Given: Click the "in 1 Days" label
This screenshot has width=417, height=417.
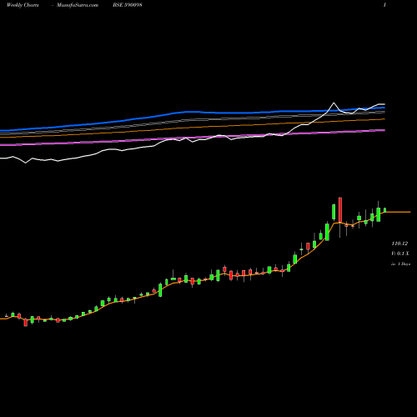Looking at the screenshot, I should click(400, 264).
